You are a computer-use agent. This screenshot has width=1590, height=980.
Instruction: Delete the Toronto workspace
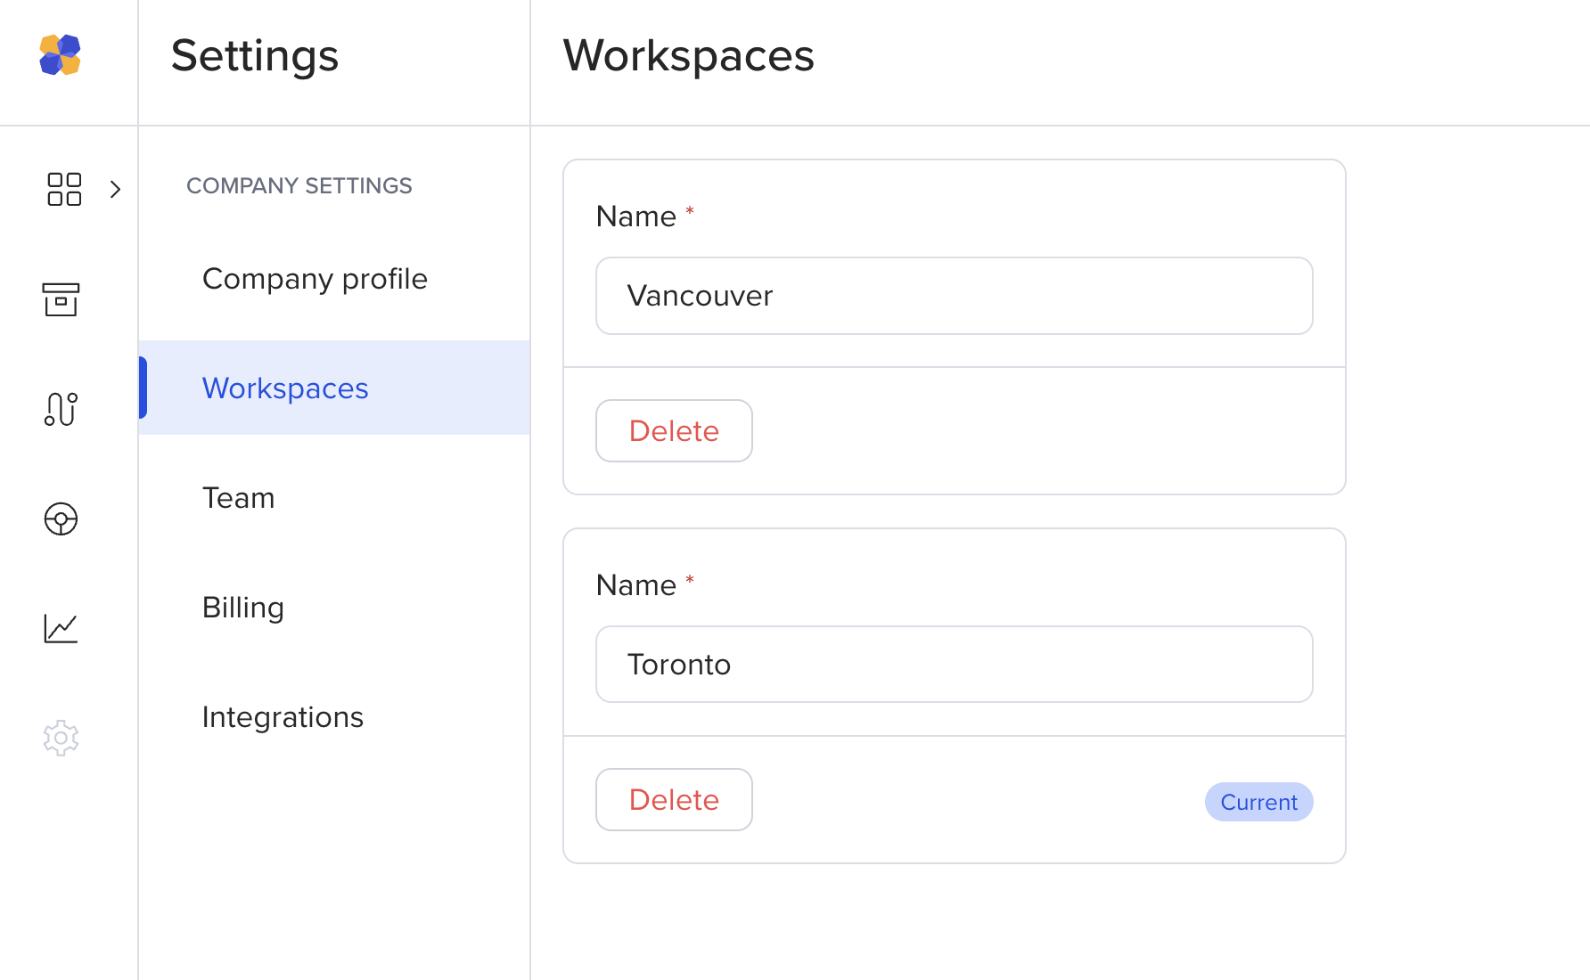[674, 800]
